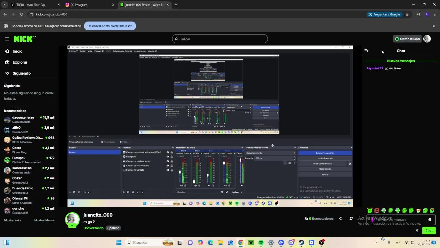The image size is (440, 248).
Task: Open OBS Studio from the taskbar
Action: pyautogui.click(x=321, y=242)
